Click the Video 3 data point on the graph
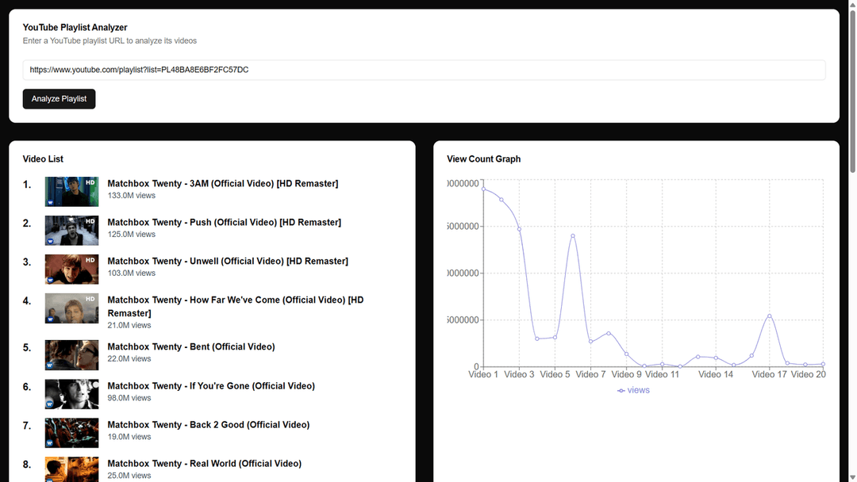The image size is (857, 482). pos(519,229)
